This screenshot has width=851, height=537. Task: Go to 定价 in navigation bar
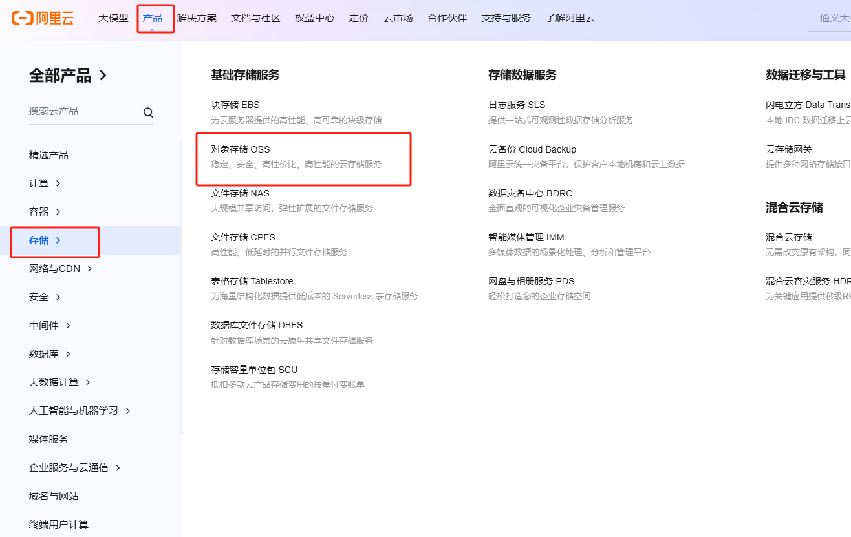(359, 18)
